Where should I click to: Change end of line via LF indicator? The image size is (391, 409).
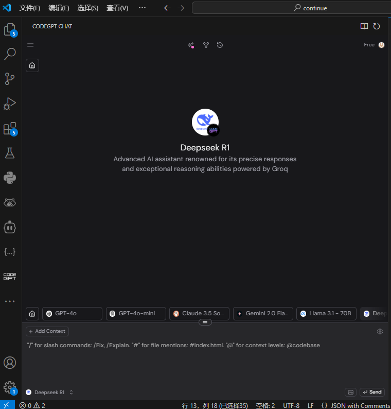pyautogui.click(x=311, y=405)
